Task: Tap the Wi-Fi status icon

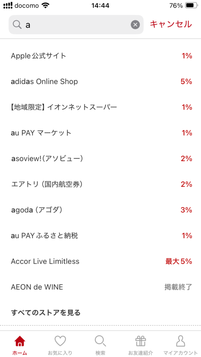Action: tap(46, 6)
